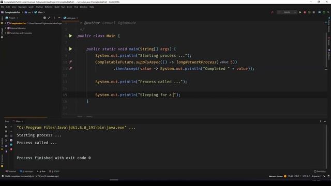The height and width of the screenshot is (186, 331).
Task: Click src breadcrumb in navigation bar
Action: tap(28, 12)
